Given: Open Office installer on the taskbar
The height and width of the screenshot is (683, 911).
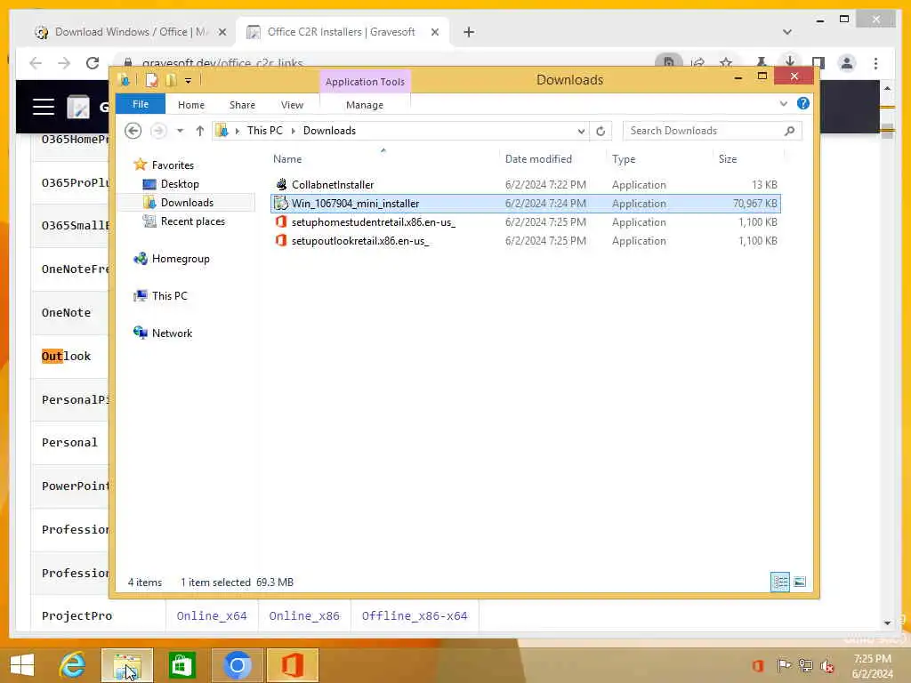Looking at the screenshot, I should point(292,665).
